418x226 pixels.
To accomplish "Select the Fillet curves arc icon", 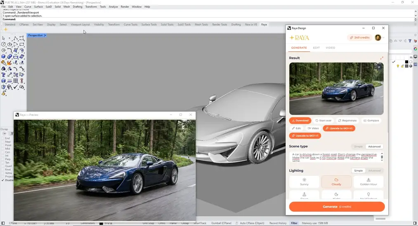I will tap(9, 51).
